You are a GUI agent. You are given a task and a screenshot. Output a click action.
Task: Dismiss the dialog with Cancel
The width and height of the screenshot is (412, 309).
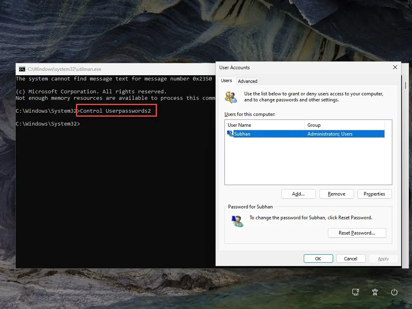(350, 258)
